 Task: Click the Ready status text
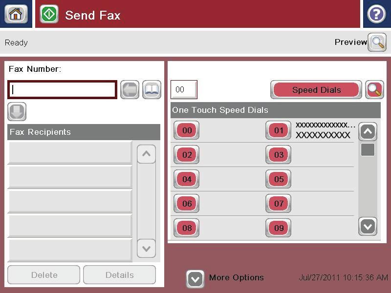(x=16, y=42)
